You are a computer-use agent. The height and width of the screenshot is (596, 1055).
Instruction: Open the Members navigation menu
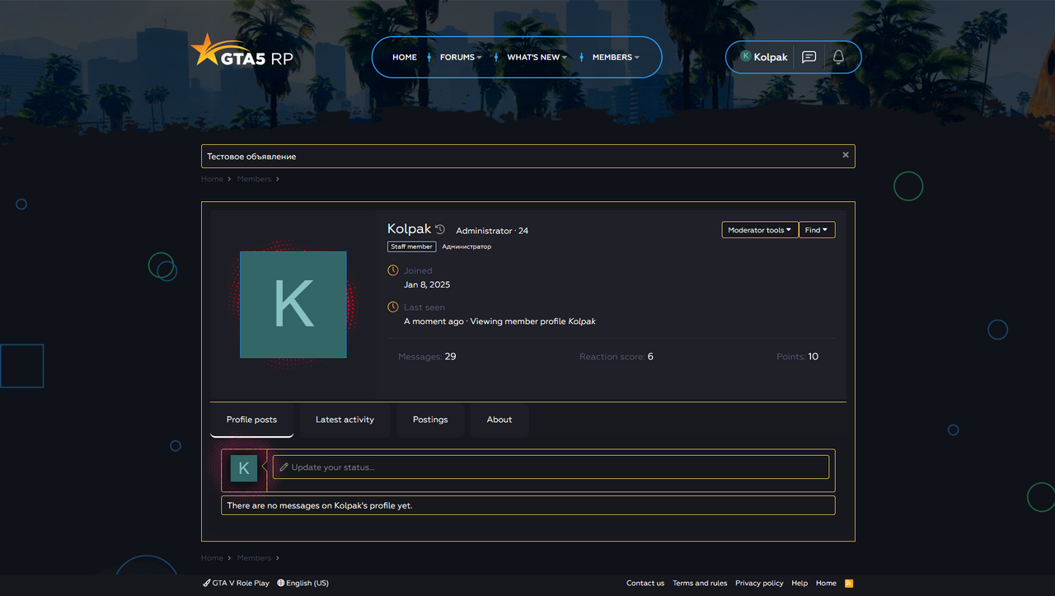coord(615,58)
